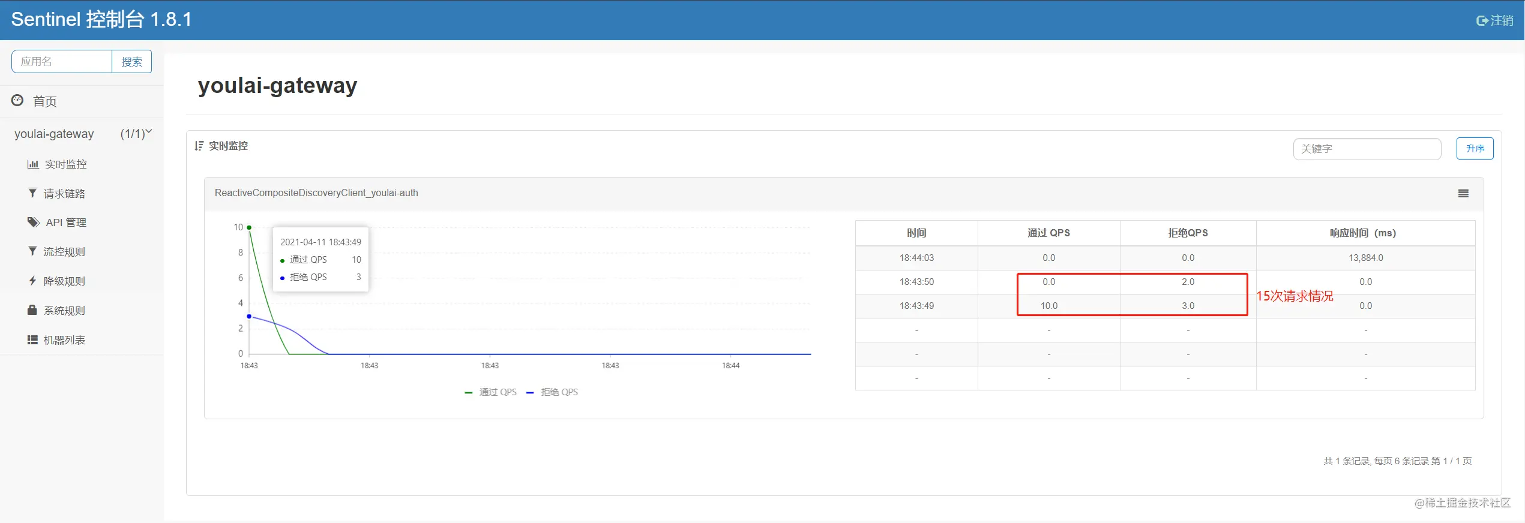Image resolution: width=1525 pixels, height=523 pixels.
Task: Click the 2.0 拒绝QPS cell
Action: coord(1188,282)
